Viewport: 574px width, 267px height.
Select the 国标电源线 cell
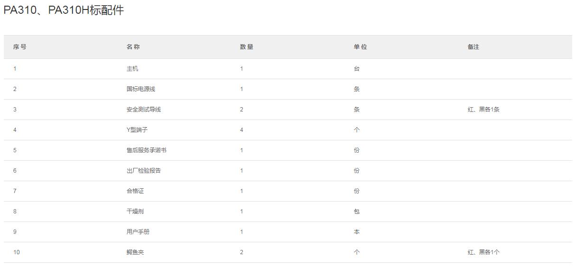(x=141, y=89)
